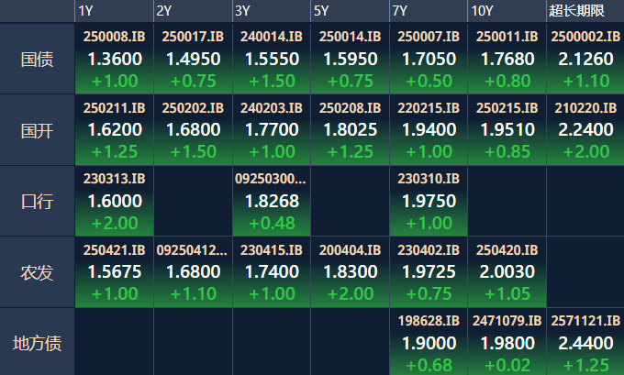Select the 口行 row header
Image resolution: width=624 pixels, height=375 pixels.
tap(37, 201)
